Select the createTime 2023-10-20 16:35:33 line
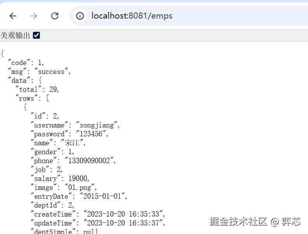Image resolution: width=308 pixels, height=234 pixels. [97, 214]
